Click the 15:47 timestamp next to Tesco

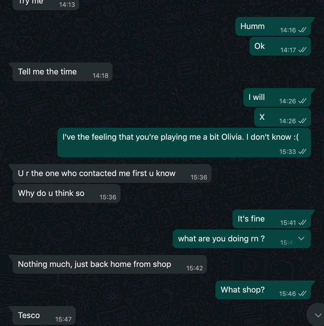click(x=63, y=319)
